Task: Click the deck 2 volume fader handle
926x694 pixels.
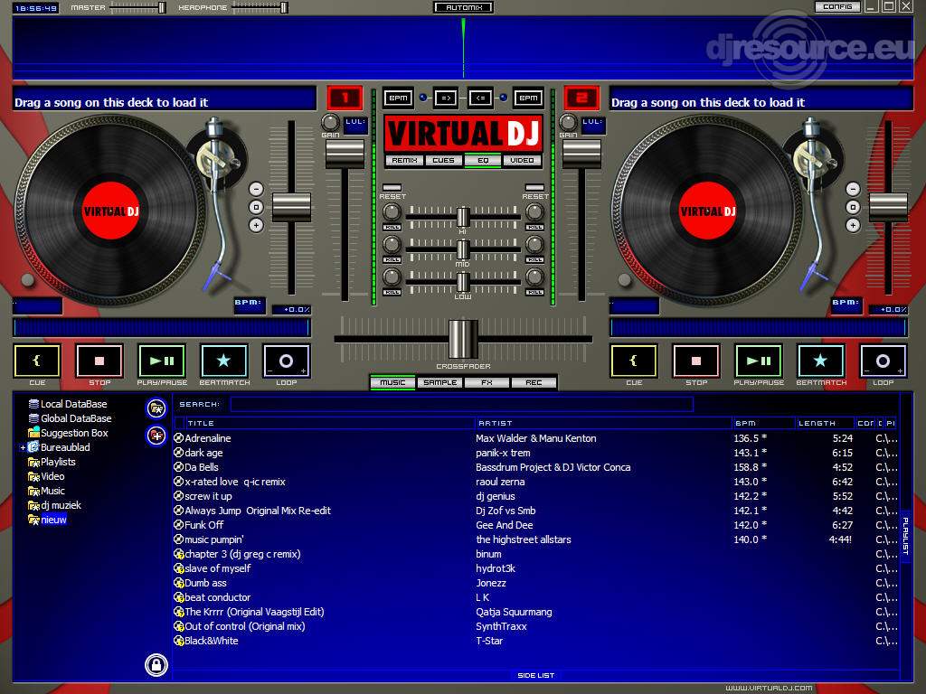Action: (x=581, y=154)
